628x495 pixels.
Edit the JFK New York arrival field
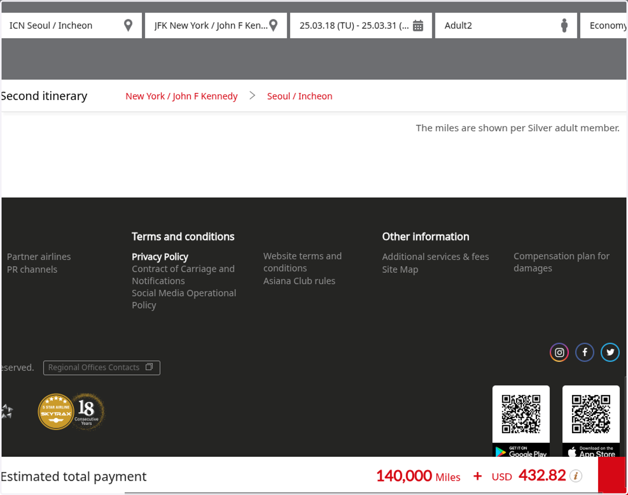(216, 26)
